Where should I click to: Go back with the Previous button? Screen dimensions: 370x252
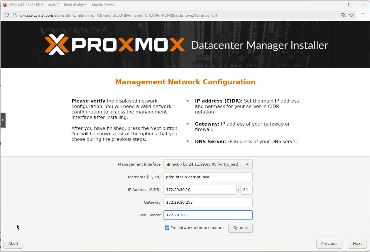coord(329,244)
